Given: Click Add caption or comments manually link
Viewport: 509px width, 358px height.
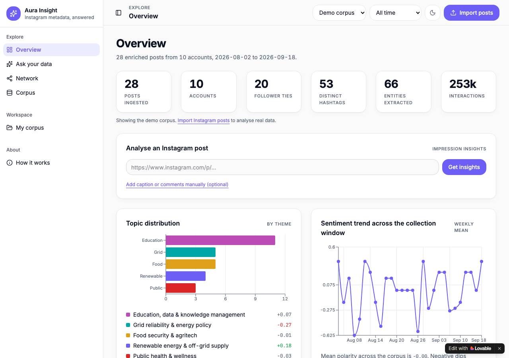Looking at the screenshot, I should click(177, 185).
